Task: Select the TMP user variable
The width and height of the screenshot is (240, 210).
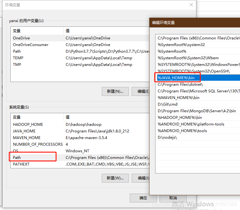Action: coord(80,65)
